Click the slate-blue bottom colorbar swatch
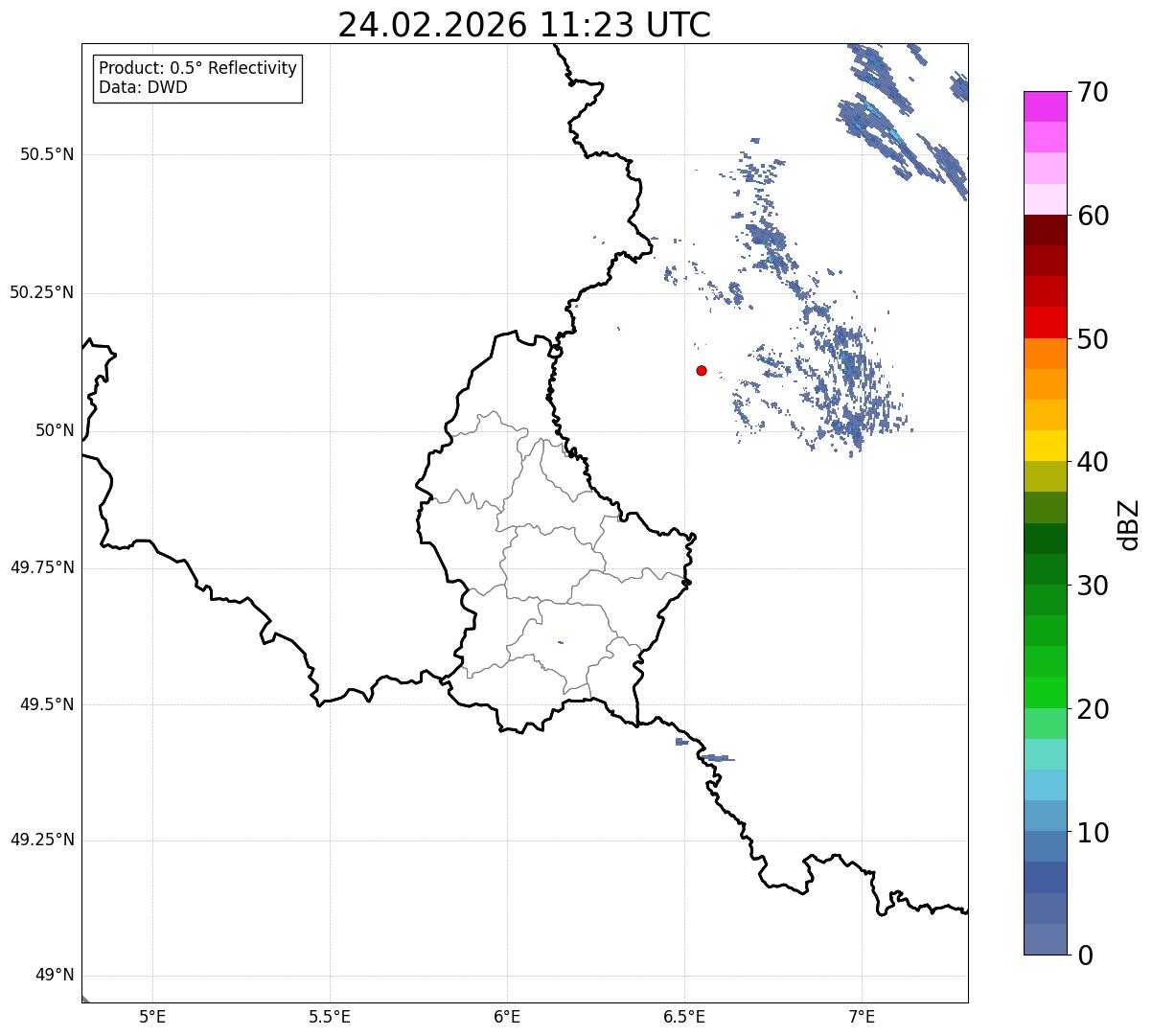 1046,939
